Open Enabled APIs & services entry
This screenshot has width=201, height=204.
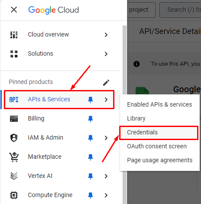[160, 104]
